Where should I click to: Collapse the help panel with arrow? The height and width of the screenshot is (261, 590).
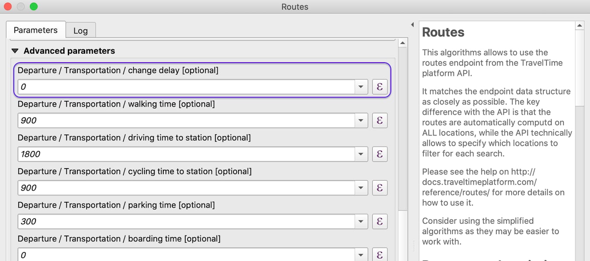coord(412,25)
